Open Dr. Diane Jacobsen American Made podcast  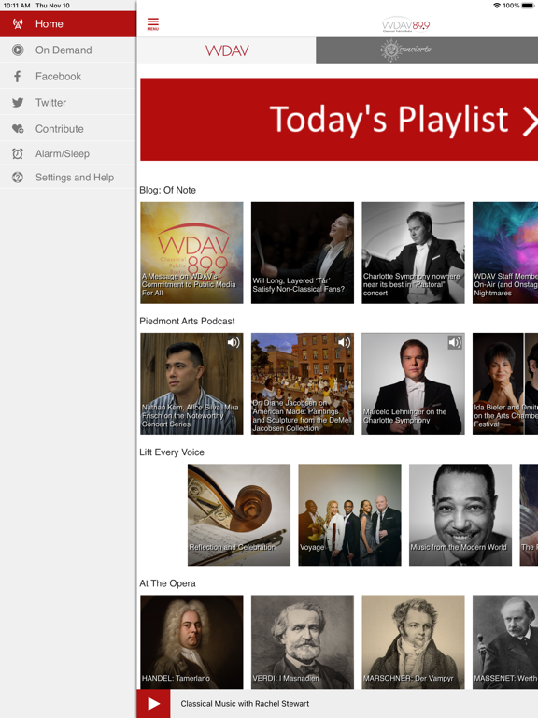click(x=303, y=383)
